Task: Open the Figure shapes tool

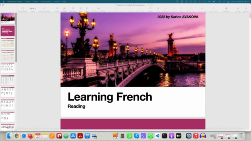Action: (x=87, y=9)
